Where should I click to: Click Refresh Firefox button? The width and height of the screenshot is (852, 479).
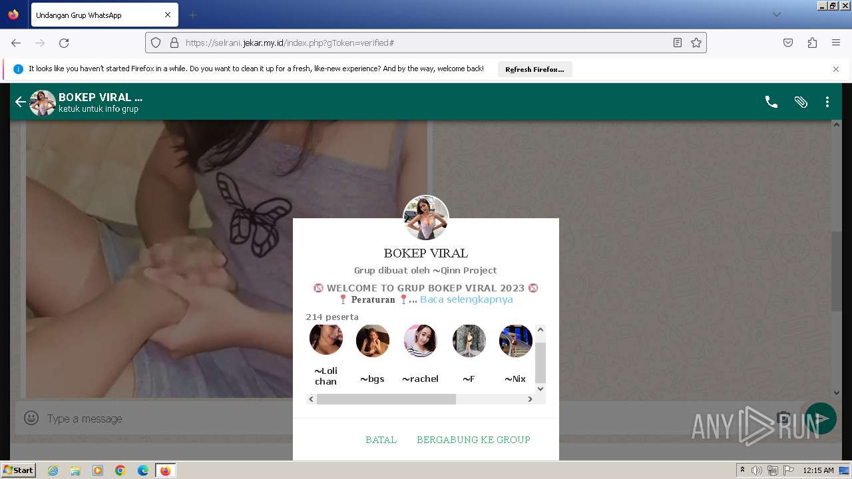[x=534, y=69]
